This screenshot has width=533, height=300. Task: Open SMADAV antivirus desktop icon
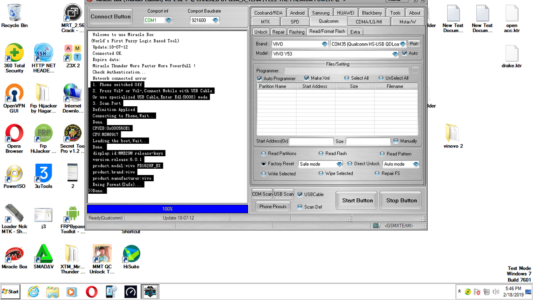(44, 257)
